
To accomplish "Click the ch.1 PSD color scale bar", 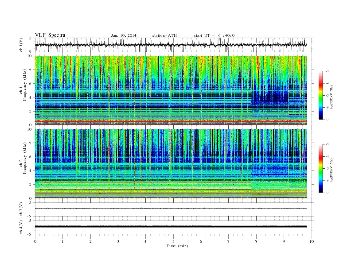I will tap(320, 95).
